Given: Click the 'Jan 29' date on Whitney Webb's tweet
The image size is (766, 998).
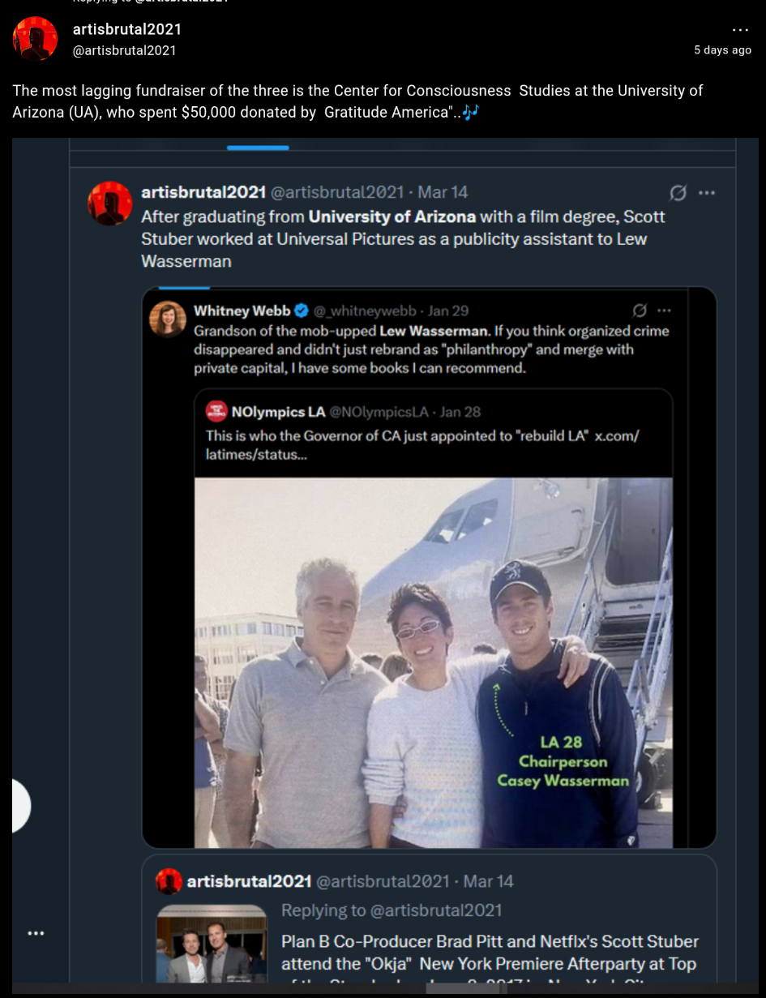Looking at the screenshot, I should (448, 311).
